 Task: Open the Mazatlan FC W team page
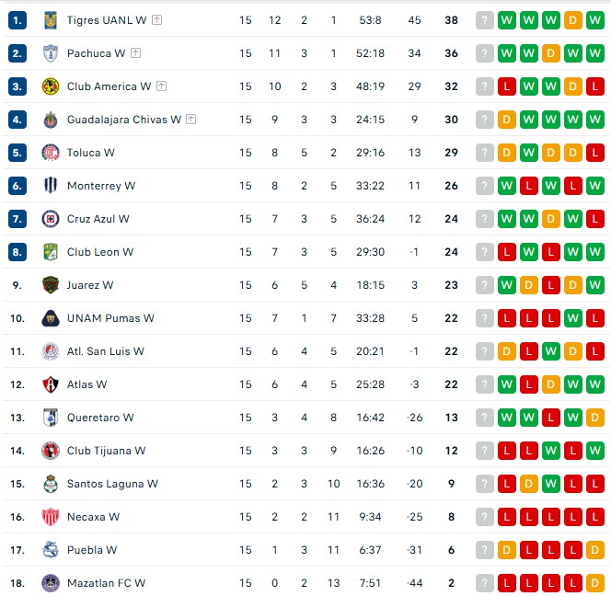[106, 583]
